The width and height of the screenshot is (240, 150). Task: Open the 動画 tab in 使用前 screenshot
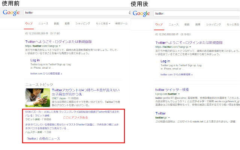click(56, 24)
